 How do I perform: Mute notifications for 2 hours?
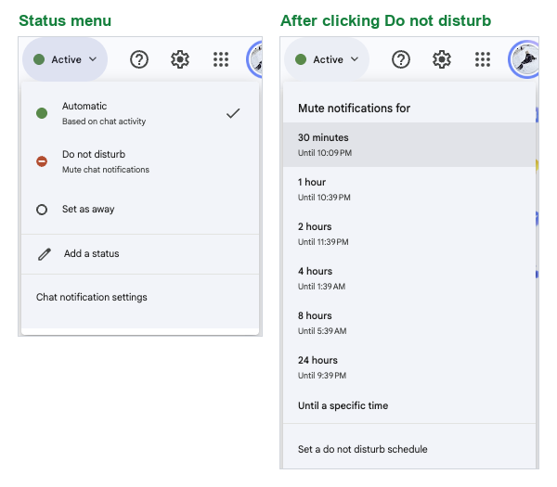[x=409, y=234]
